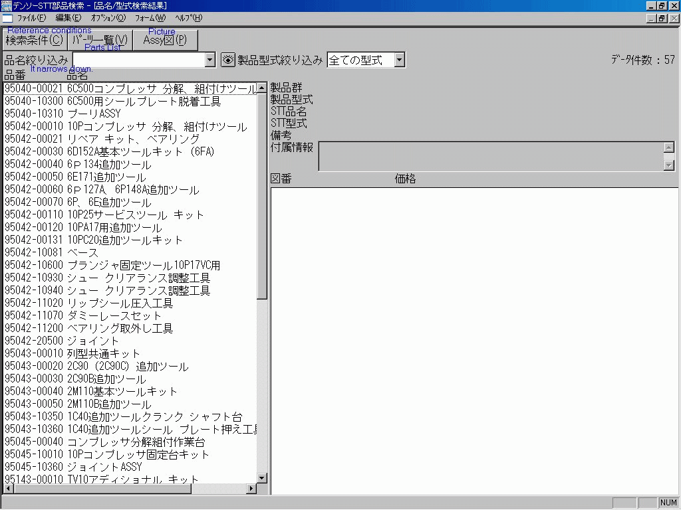681x510 pixels.
Task: Open the 品名絞り込み dropdown arrow
Action: pyautogui.click(x=210, y=59)
